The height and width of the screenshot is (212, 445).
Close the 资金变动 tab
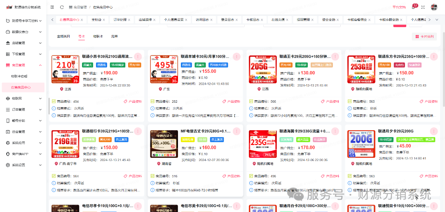pyautogui.click(x=338, y=20)
